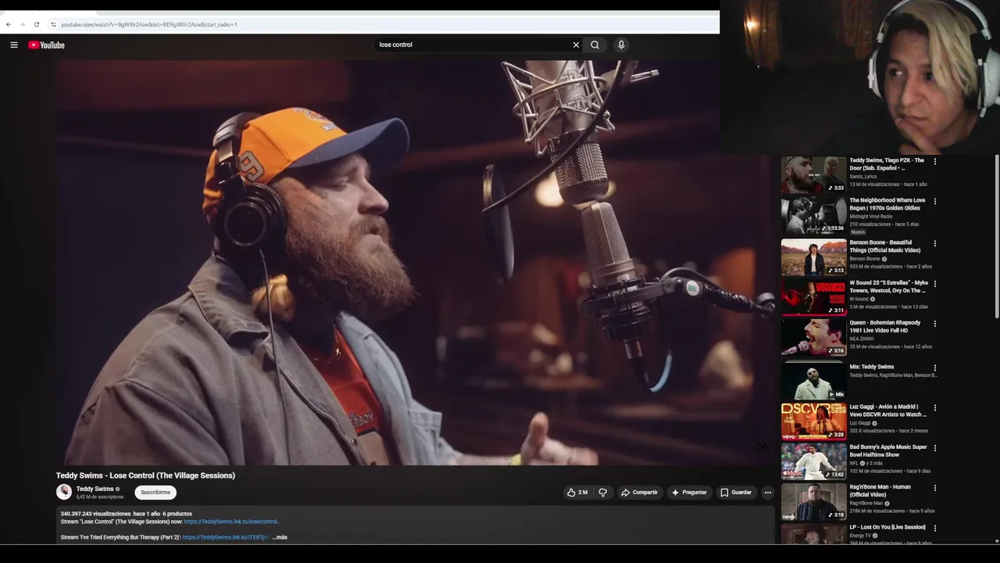The image size is (1000, 563).
Task: Open options menu for 'The Door' video
Action: [x=935, y=162]
